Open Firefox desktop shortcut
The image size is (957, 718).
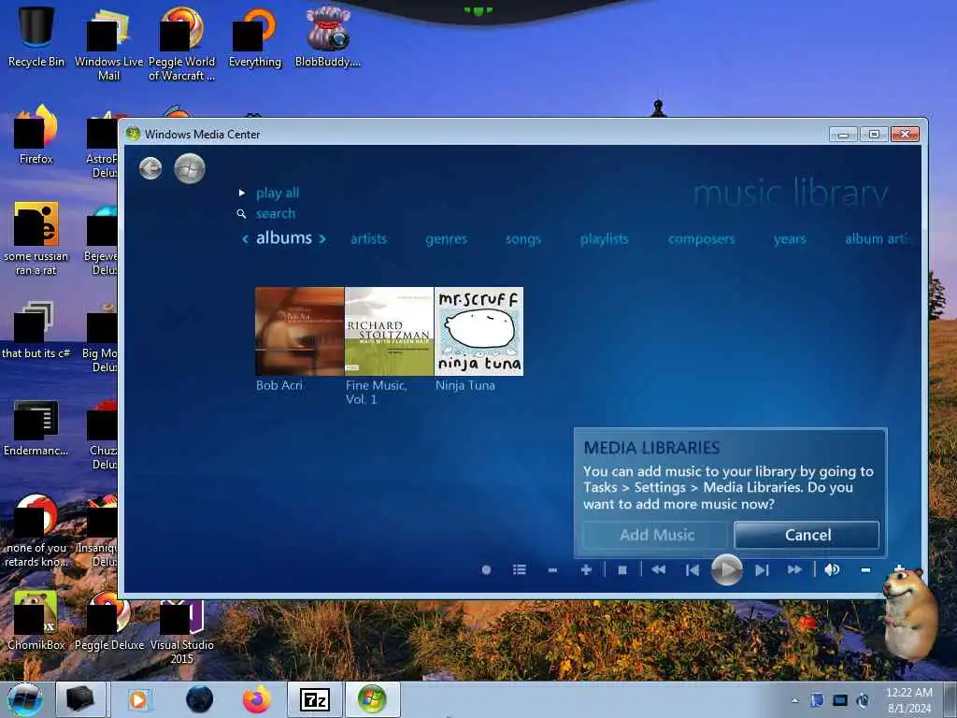coord(36,135)
